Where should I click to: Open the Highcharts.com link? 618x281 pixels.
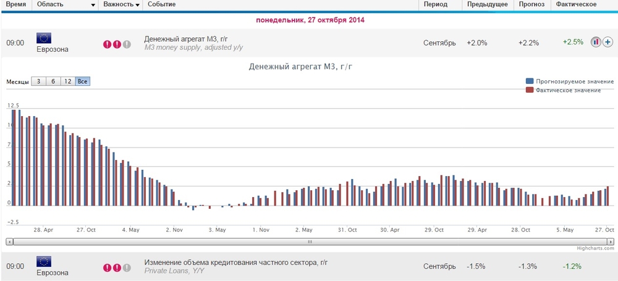tap(595, 248)
